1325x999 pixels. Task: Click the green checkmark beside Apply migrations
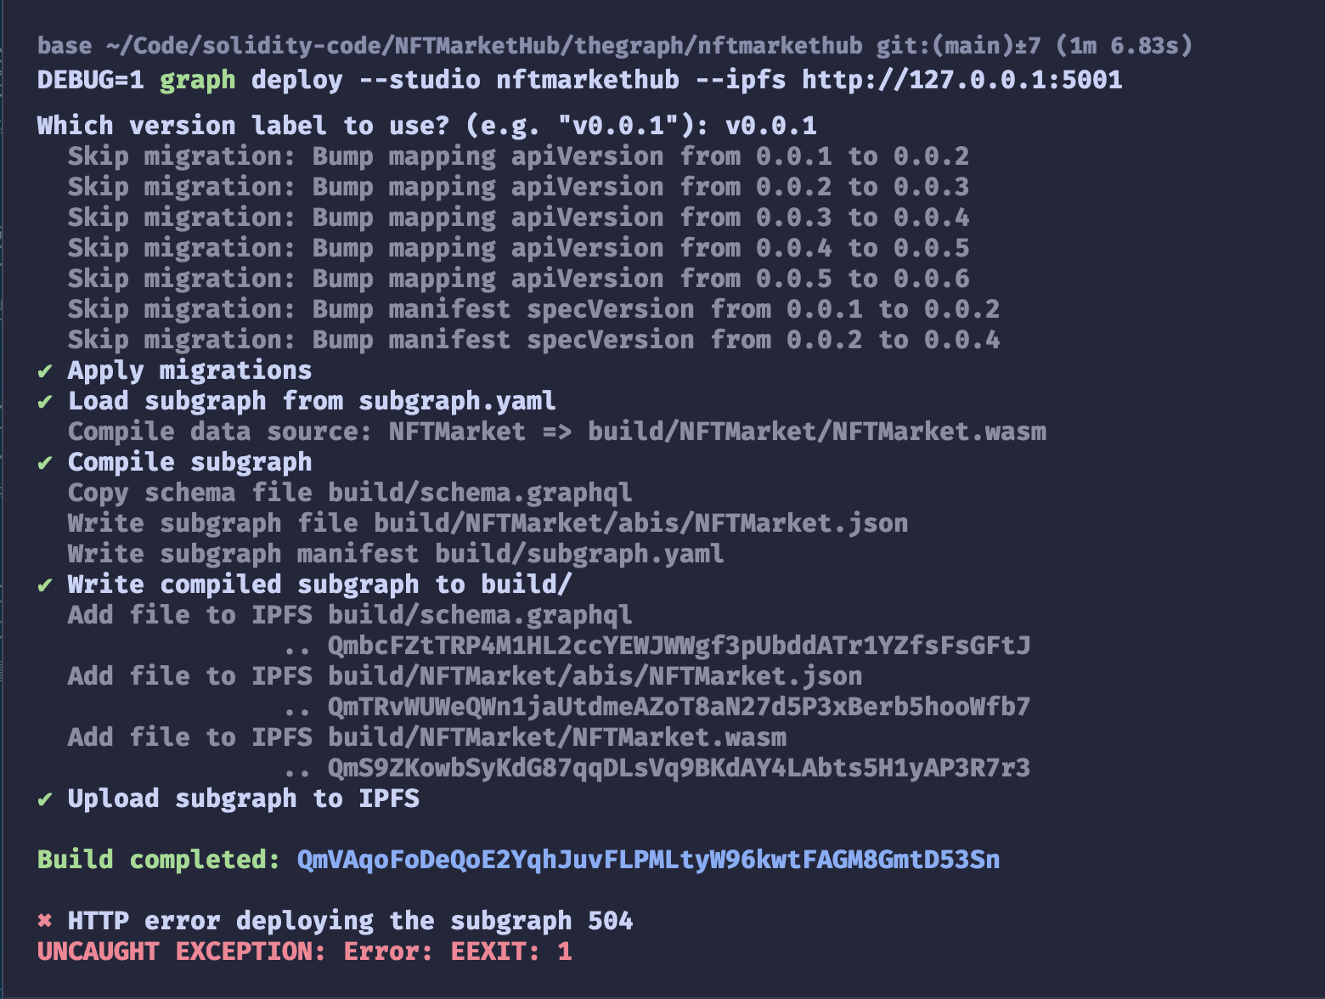(45, 371)
